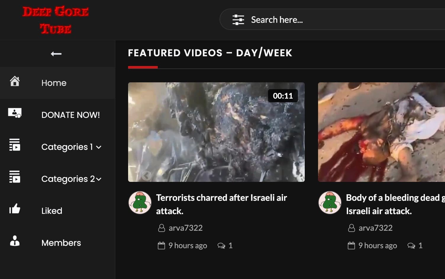445x279 pixels.
Task: Click the Liked thumbs-up icon
Action: click(x=15, y=209)
